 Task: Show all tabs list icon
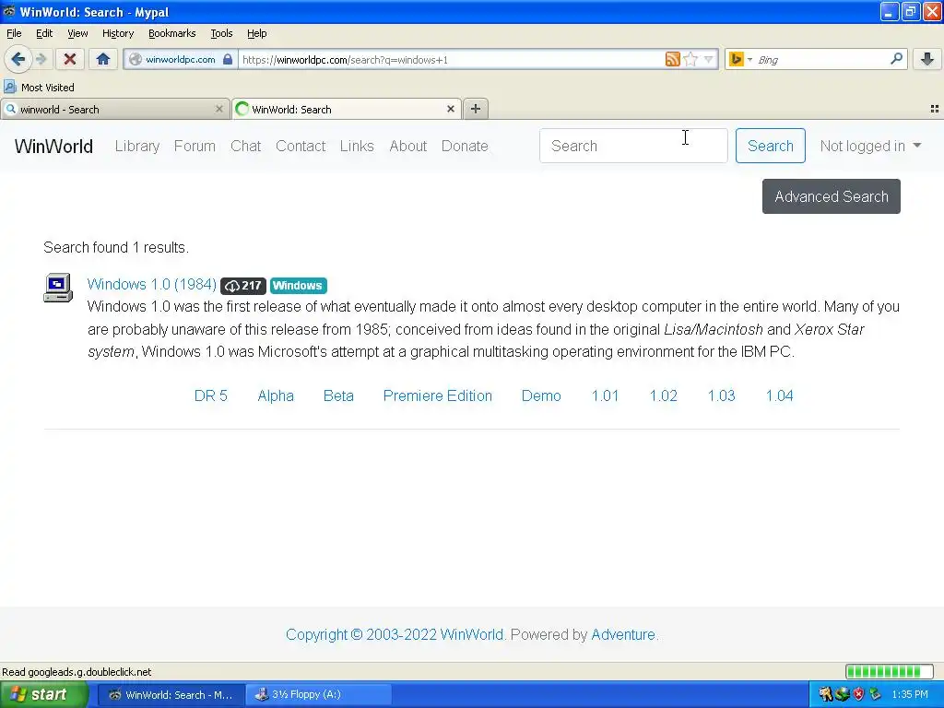point(935,109)
